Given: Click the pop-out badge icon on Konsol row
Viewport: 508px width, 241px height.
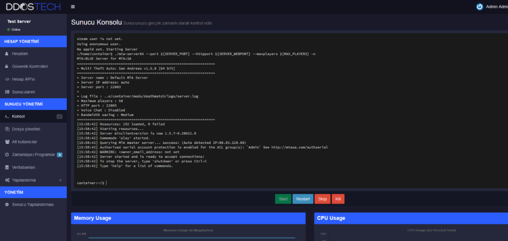Looking at the screenshot, I should tap(59, 117).
